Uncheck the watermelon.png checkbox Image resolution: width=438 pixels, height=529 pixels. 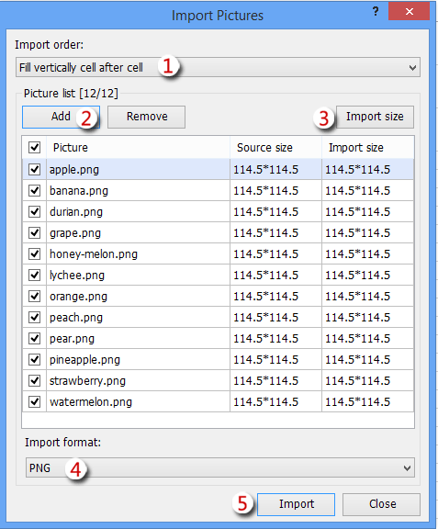[34, 402]
